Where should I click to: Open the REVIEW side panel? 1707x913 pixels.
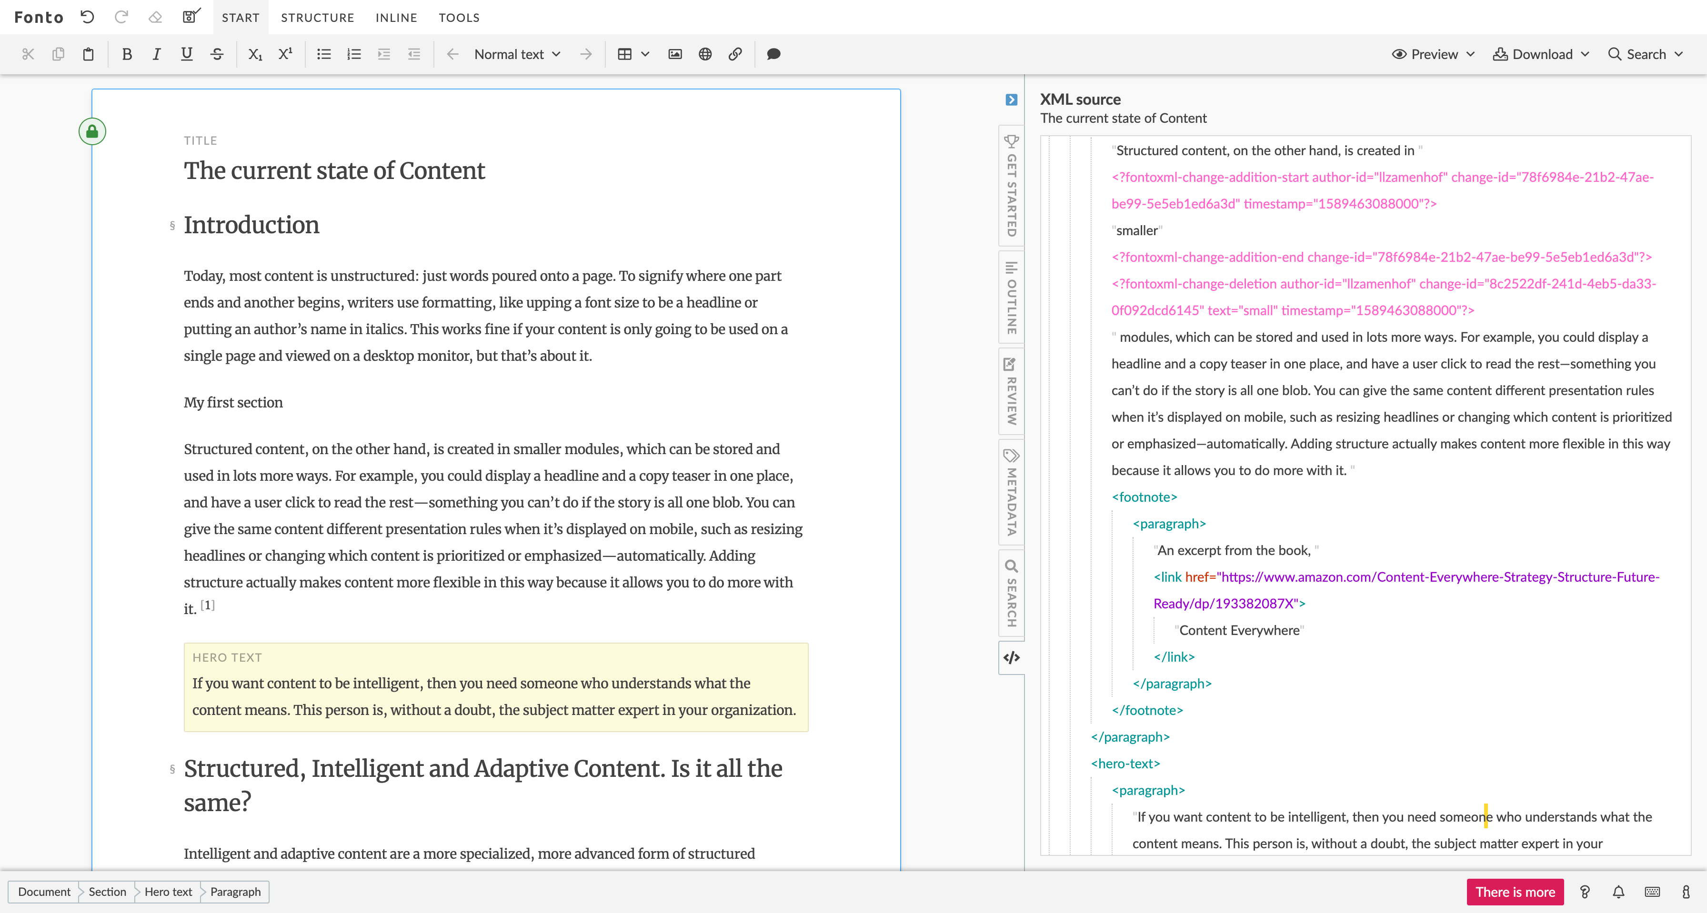[1011, 391]
